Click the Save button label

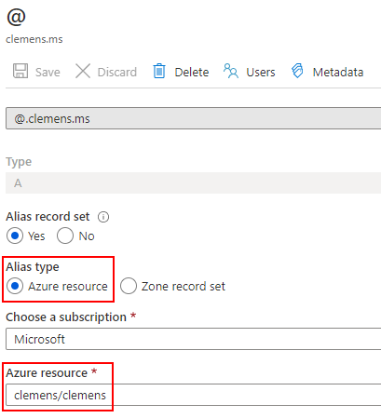[48, 72]
